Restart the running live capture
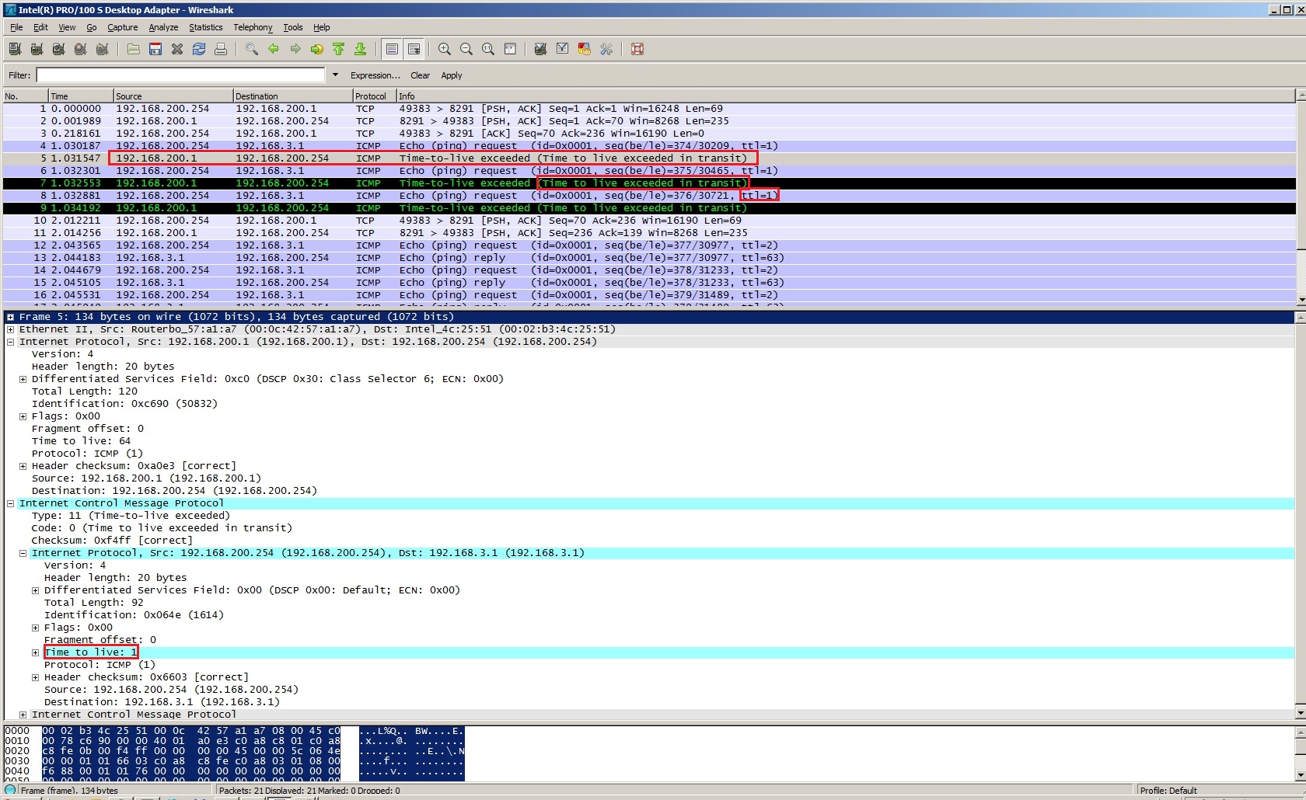The image size is (1306, 800). (102, 49)
